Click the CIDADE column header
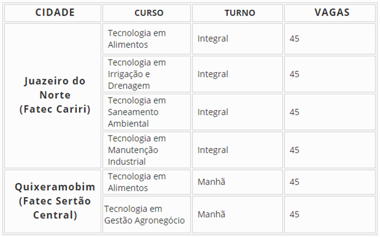 tap(55, 13)
